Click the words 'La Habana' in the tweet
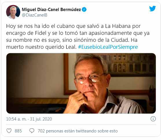 pyautogui.click(x=118, y=26)
